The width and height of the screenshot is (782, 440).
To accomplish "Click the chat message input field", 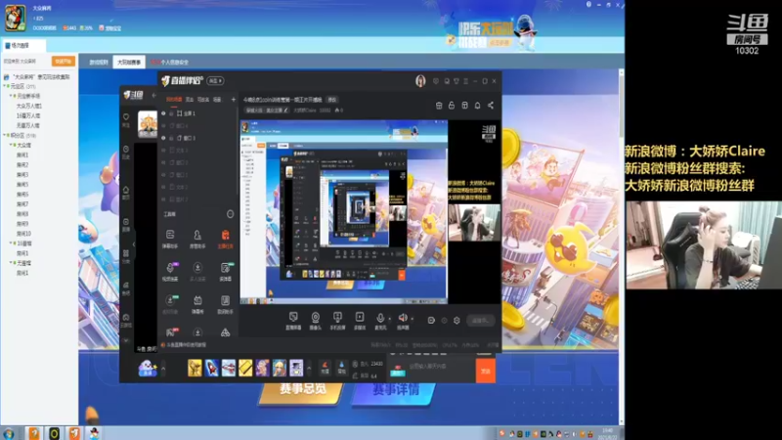I will point(439,367).
